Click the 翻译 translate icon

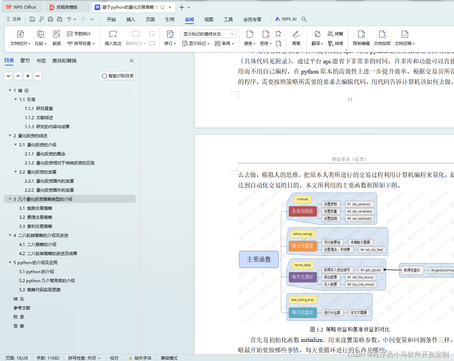[317, 34]
